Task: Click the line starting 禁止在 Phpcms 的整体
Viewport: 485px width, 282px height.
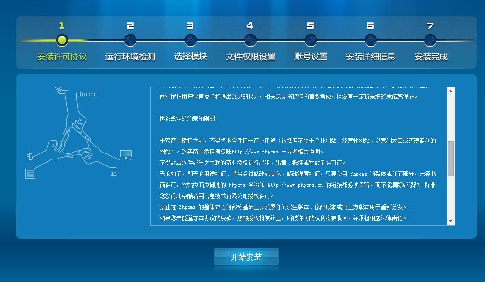Action: (283, 207)
